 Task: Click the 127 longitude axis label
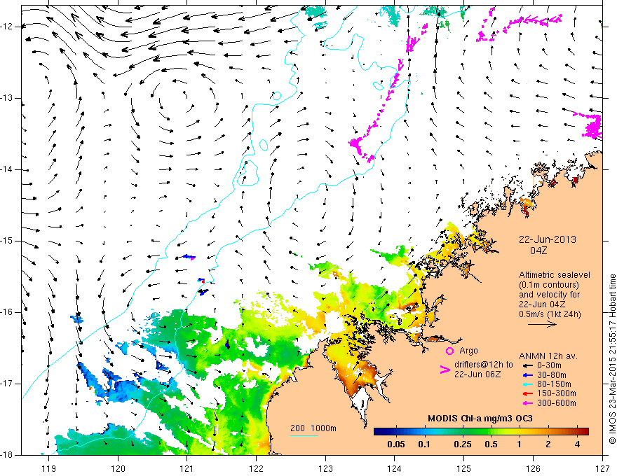pyautogui.click(x=602, y=468)
